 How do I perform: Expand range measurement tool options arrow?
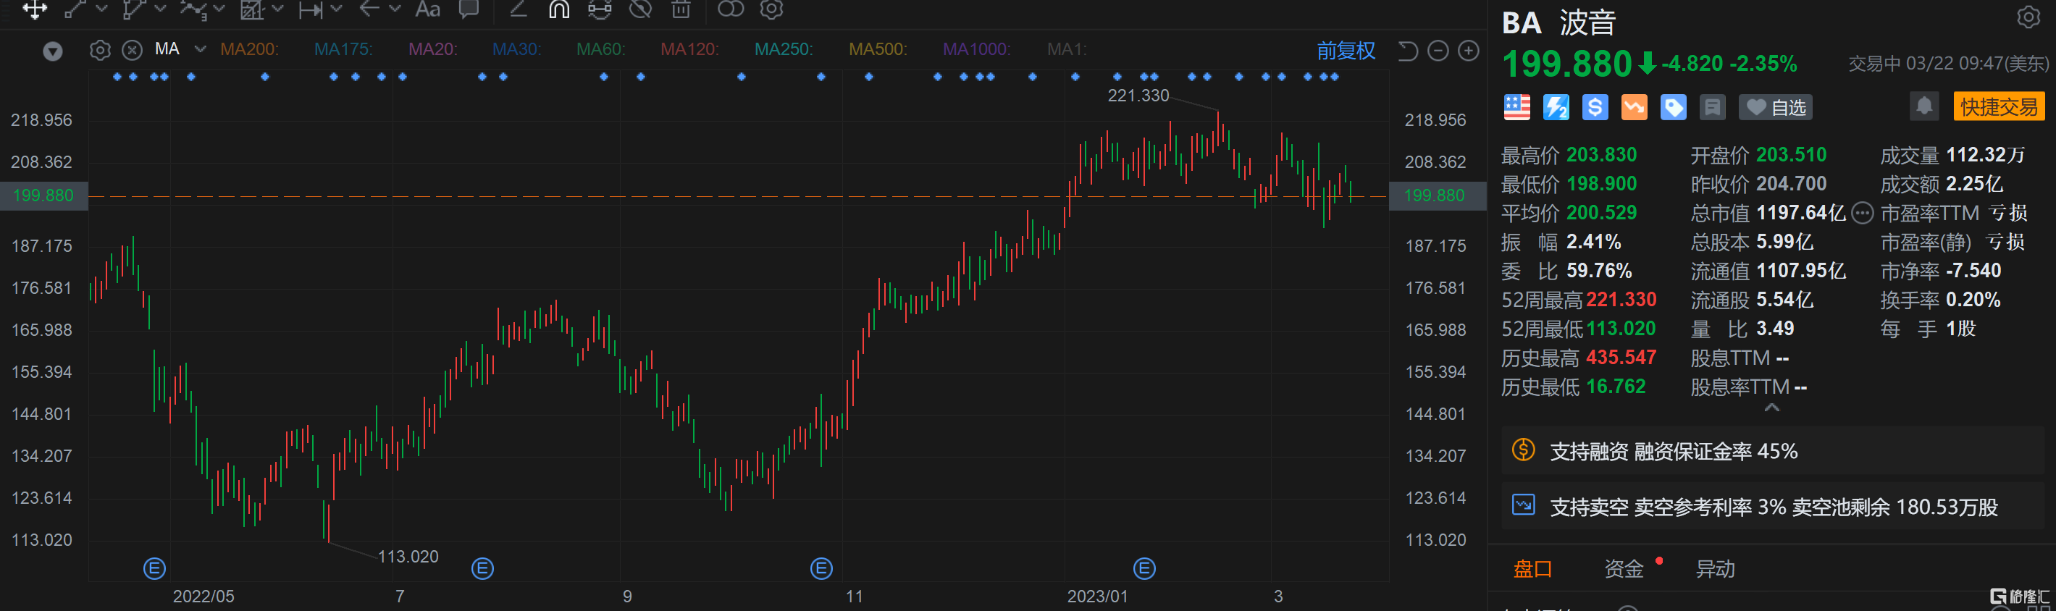(336, 9)
